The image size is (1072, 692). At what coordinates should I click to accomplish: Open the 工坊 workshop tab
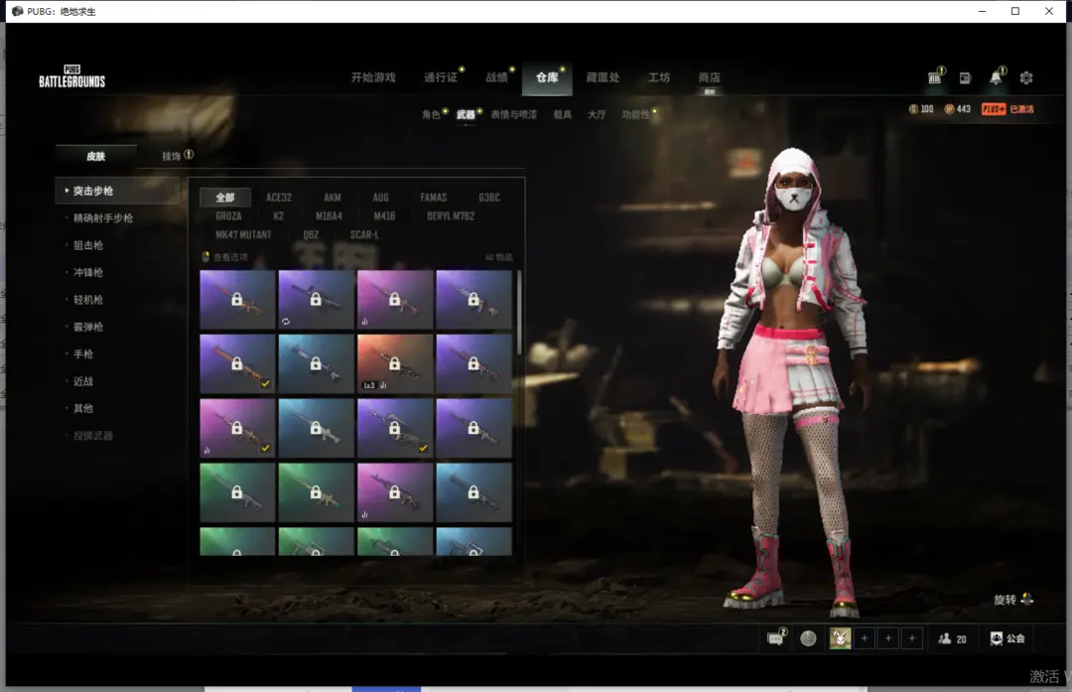pyautogui.click(x=659, y=77)
